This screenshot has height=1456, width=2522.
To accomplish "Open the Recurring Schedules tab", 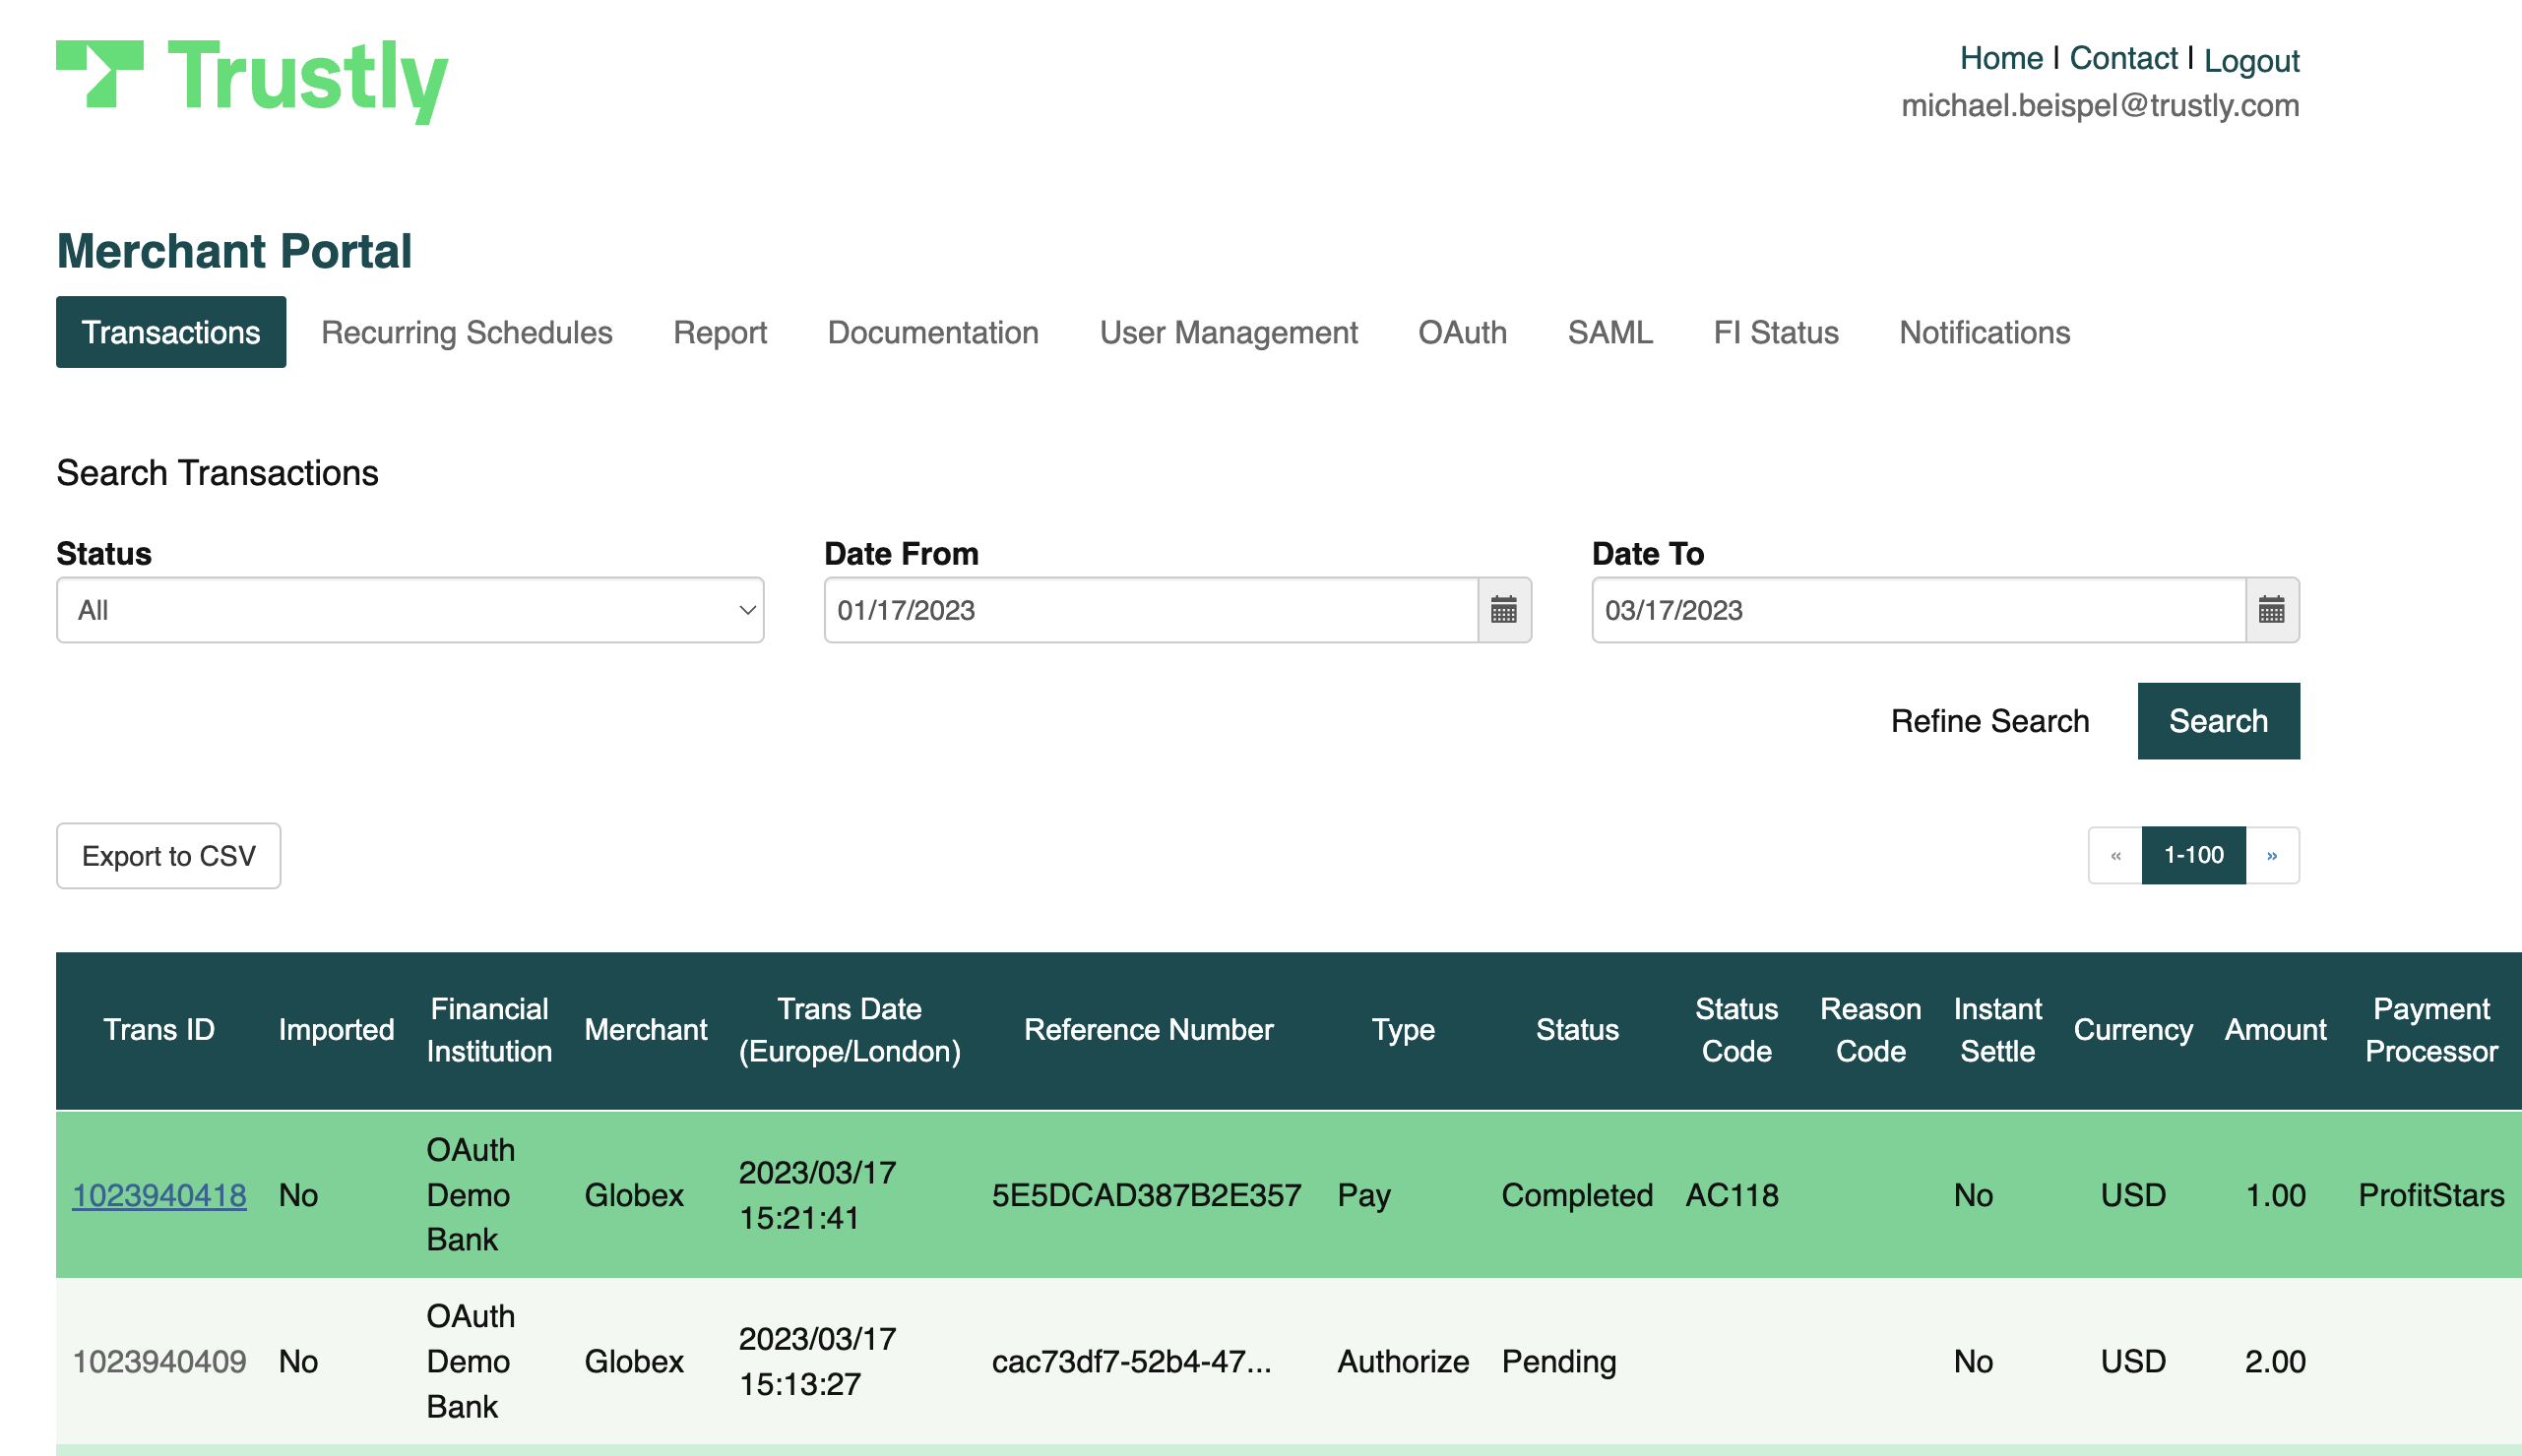I will tap(467, 332).
